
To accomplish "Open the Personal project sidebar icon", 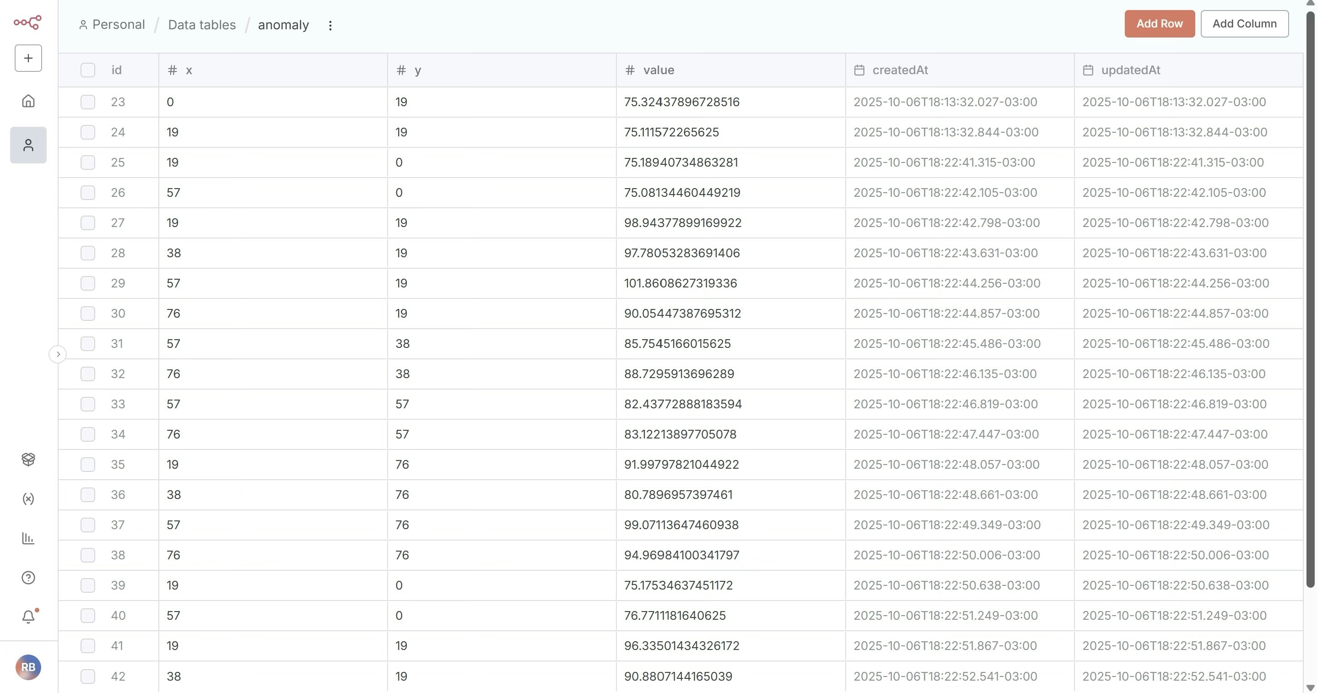I will point(28,145).
